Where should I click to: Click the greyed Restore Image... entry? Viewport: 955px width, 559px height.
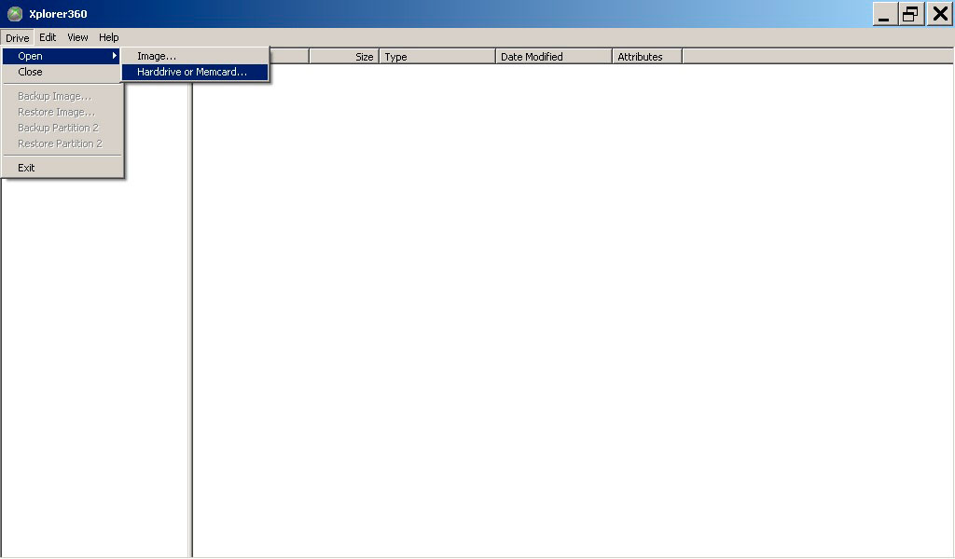[61, 112]
